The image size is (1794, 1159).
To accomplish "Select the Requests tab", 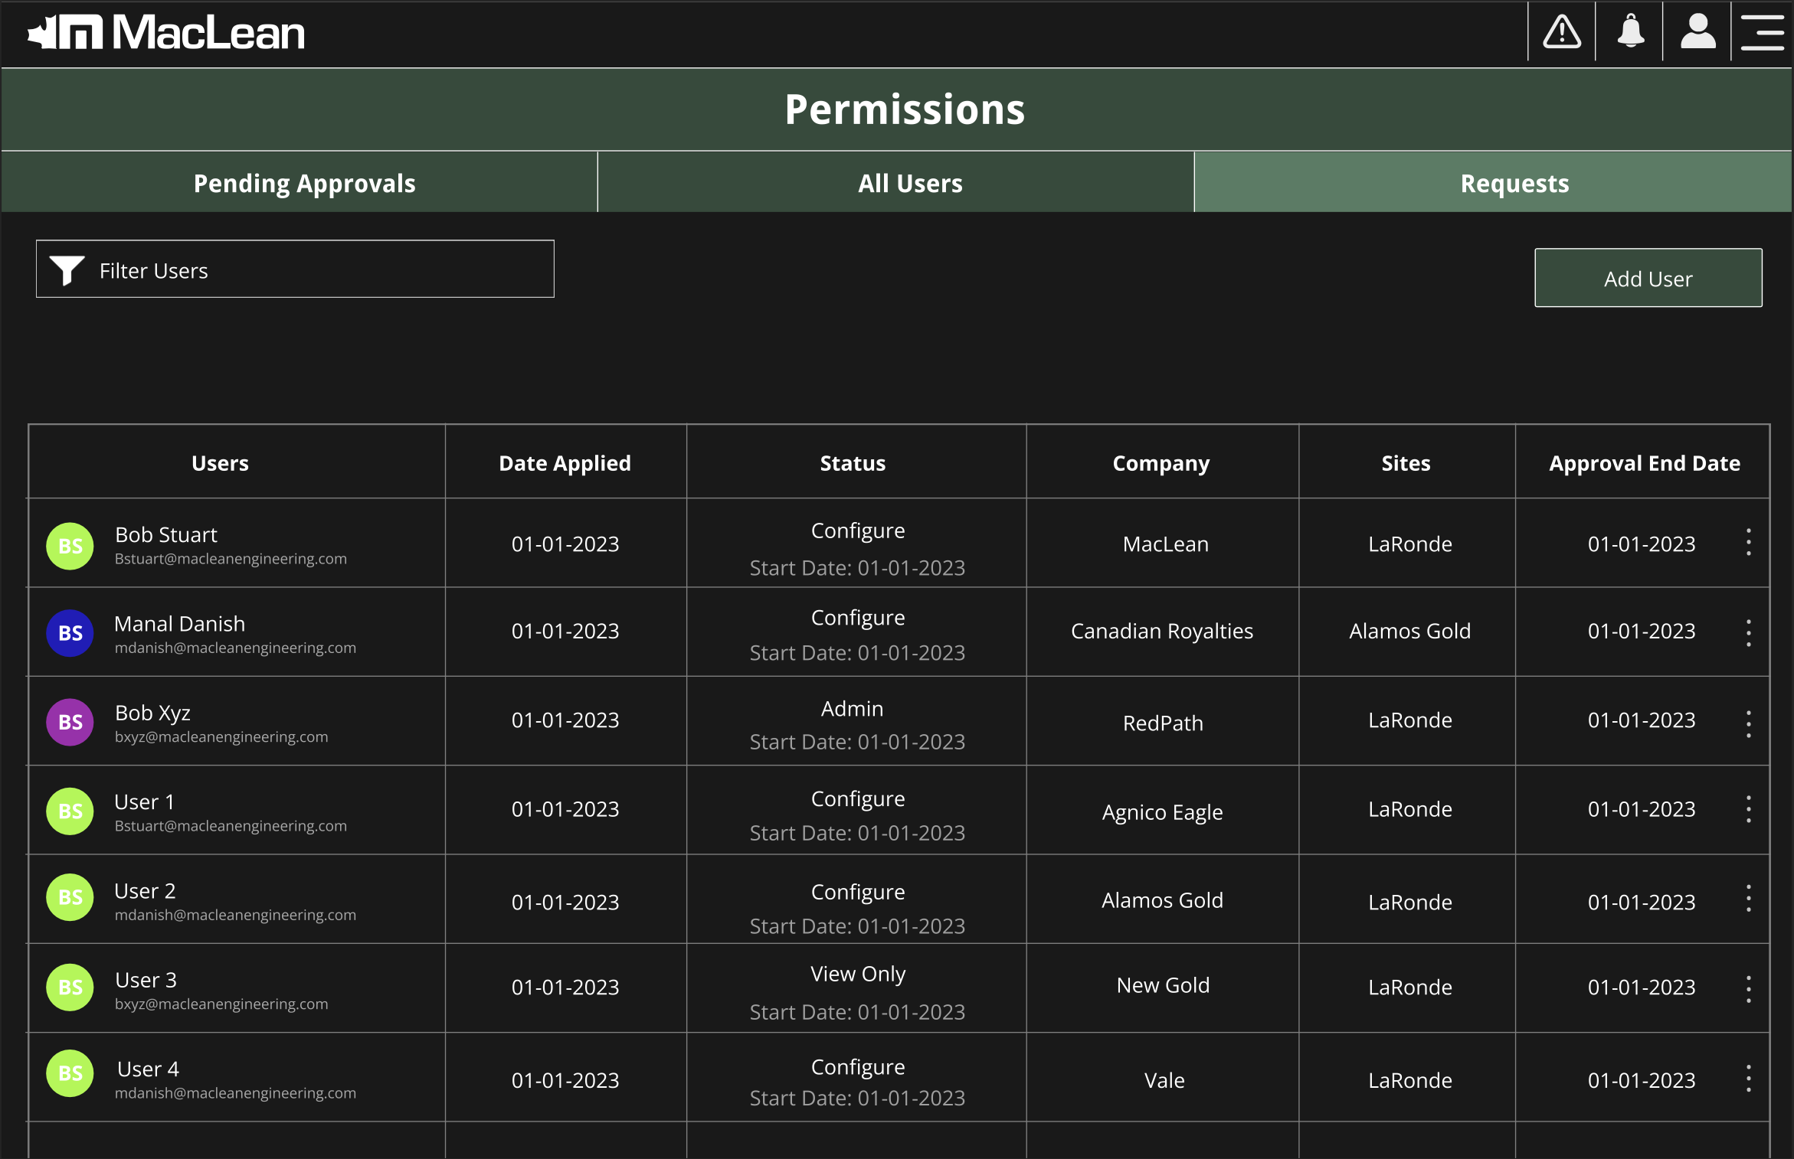I will [1514, 183].
